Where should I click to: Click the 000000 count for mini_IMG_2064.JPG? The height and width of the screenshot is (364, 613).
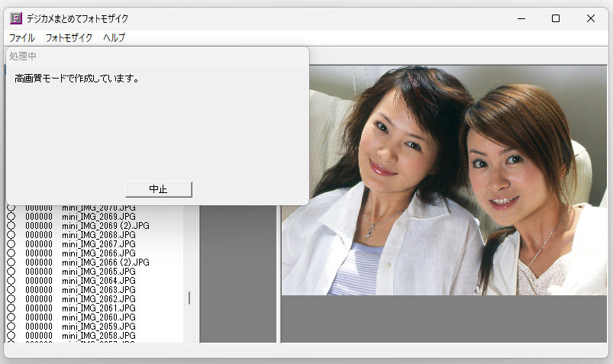click(x=39, y=281)
